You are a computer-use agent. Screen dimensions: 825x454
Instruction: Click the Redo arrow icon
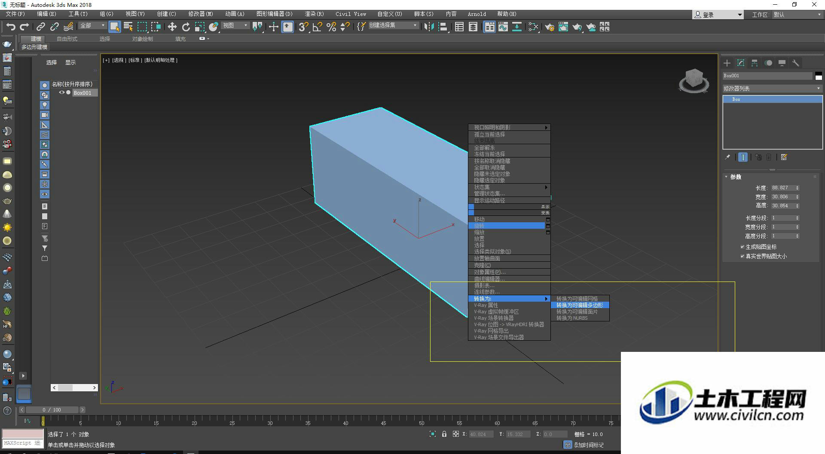(x=24, y=27)
